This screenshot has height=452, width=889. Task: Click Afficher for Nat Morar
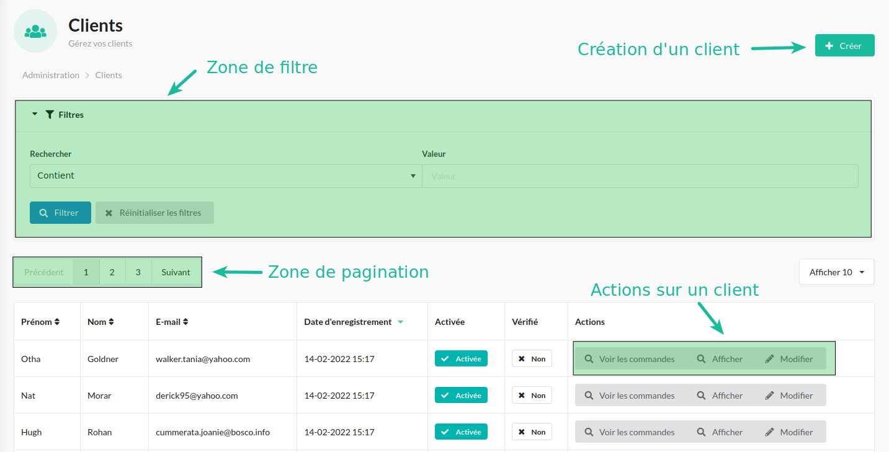click(720, 396)
